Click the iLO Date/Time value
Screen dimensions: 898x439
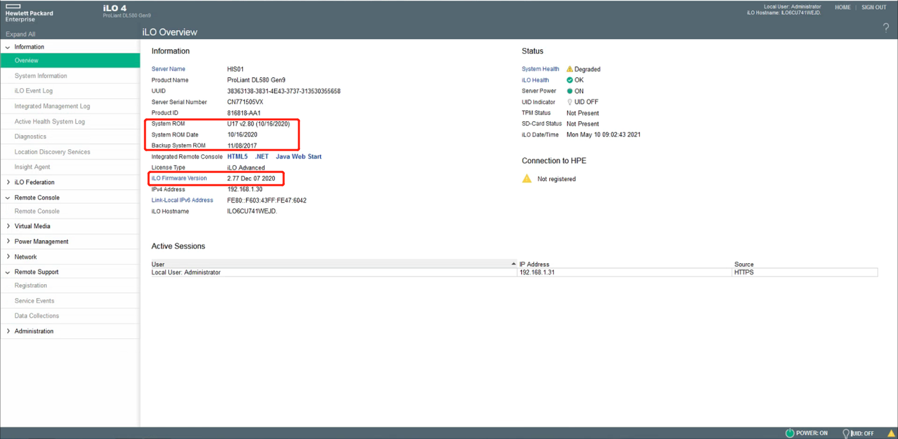tap(603, 134)
